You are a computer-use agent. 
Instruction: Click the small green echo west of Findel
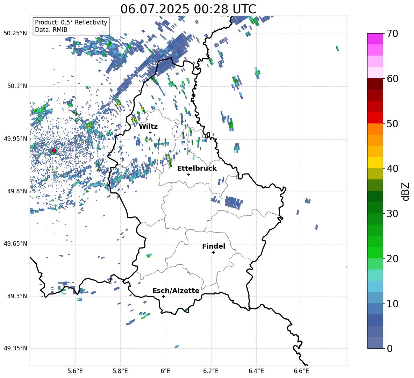149,256
